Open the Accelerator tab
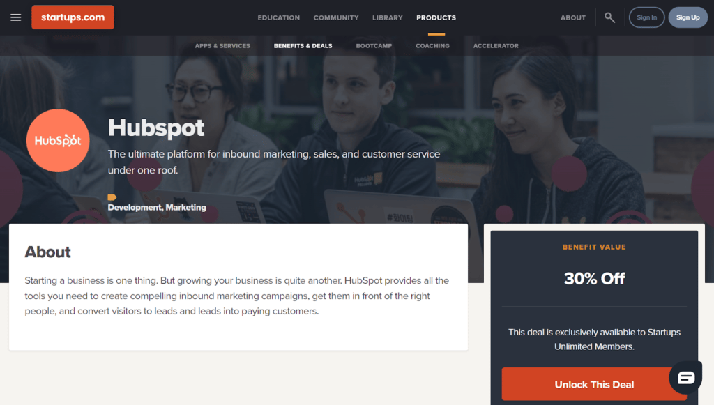 click(496, 46)
